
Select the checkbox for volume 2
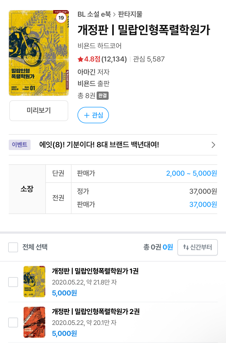pyautogui.click(x=13, y=322)
